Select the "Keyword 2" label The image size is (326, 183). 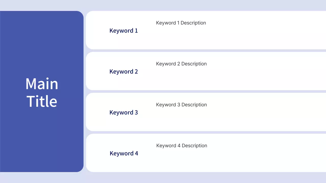(124, 72)
